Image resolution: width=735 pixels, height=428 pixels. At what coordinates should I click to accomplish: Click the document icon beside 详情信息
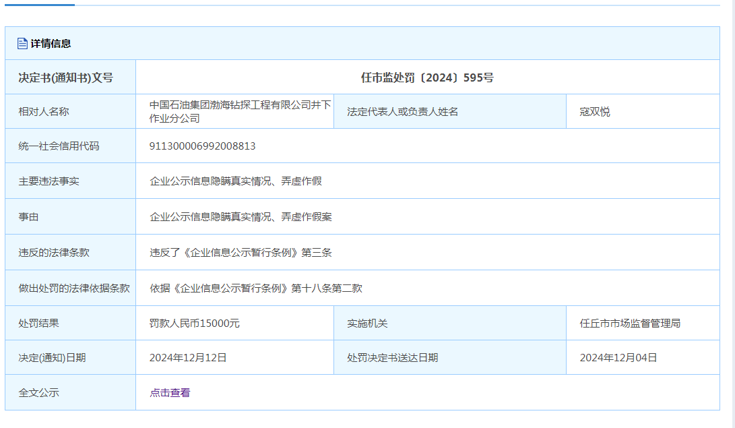coord(22,44)
